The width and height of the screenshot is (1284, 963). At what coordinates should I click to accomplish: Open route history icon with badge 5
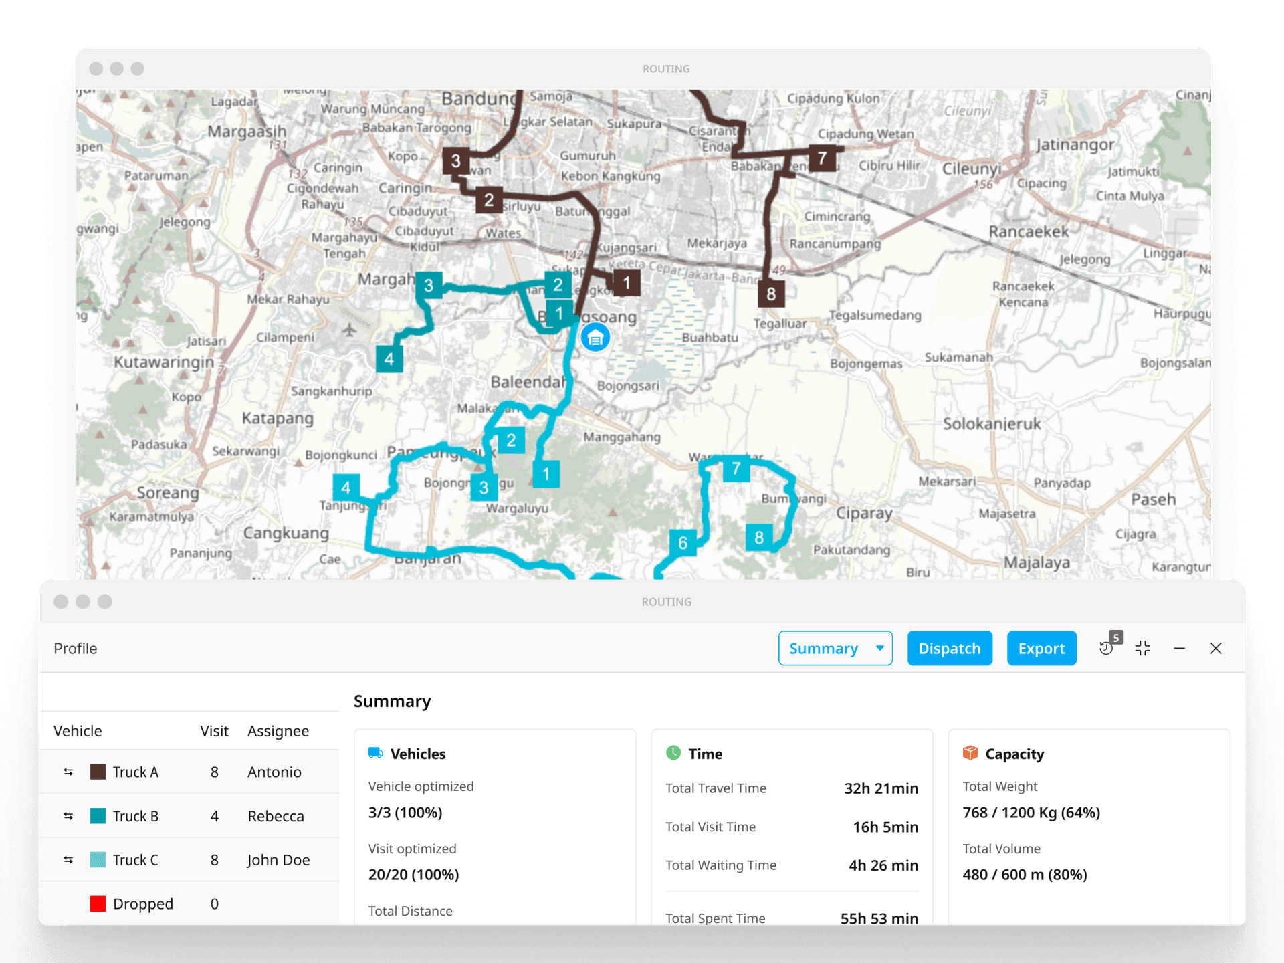[1107, 647]
